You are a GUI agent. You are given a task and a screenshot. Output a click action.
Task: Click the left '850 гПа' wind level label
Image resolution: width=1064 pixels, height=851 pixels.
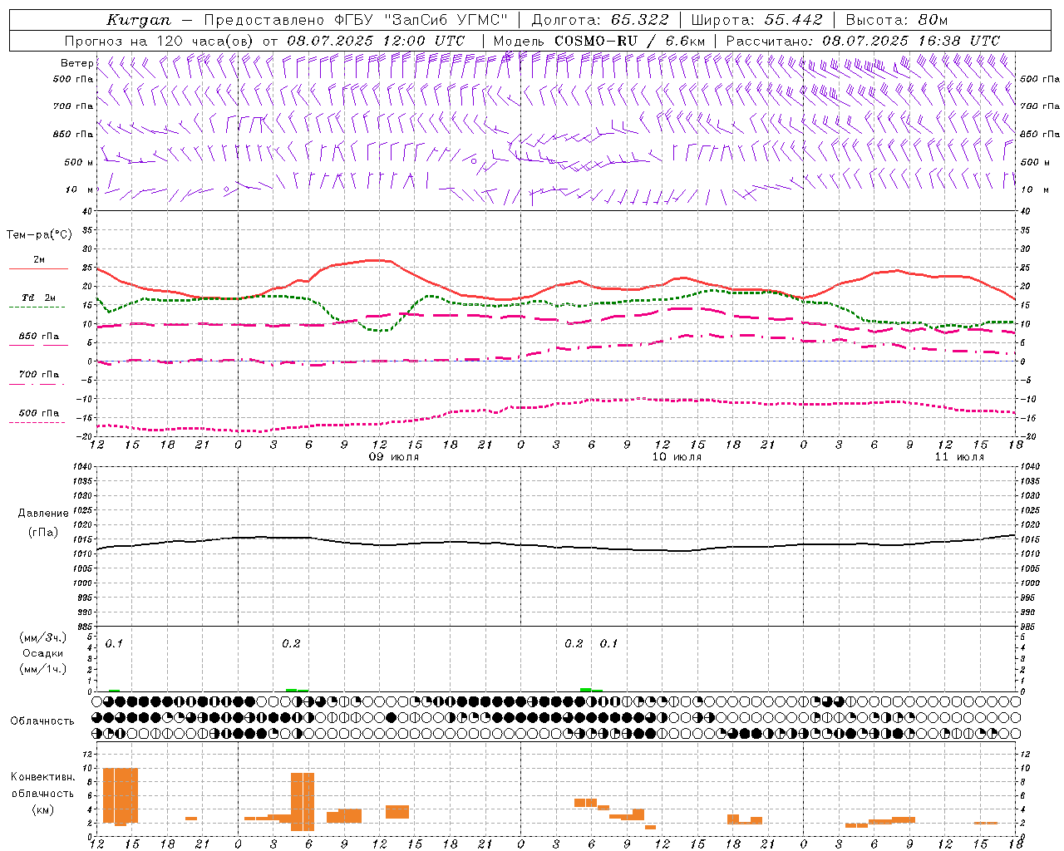(x=73, y=134)
